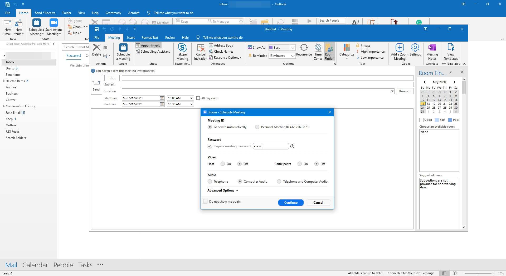Select Telephone and Computer Audio
Viewport: 506px width, 276px height.
pos(279,181)
